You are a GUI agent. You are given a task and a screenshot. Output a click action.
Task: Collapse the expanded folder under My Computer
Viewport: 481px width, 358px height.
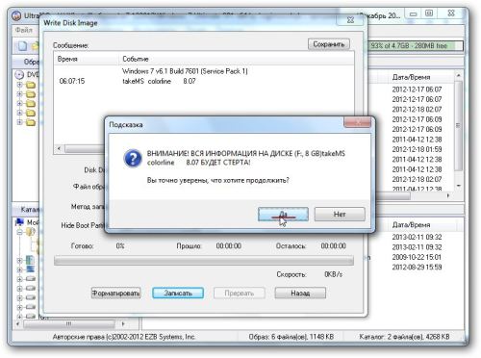click(19, 232)
